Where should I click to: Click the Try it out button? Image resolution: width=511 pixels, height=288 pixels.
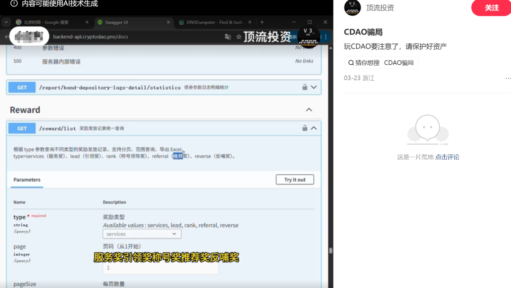pos(295,180)
